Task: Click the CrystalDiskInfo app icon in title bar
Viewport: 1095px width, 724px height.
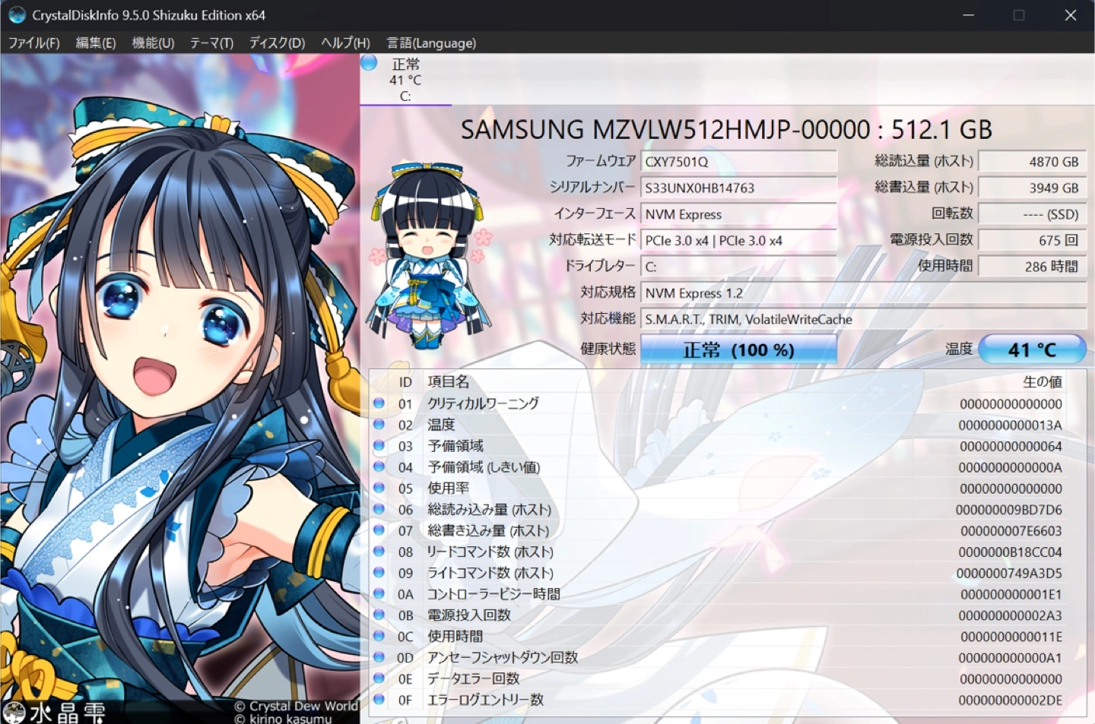Action: [17, 15]
